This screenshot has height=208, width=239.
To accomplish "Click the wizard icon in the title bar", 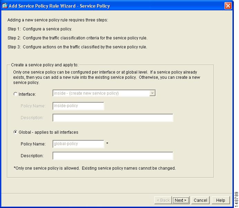I will [5, 6].
